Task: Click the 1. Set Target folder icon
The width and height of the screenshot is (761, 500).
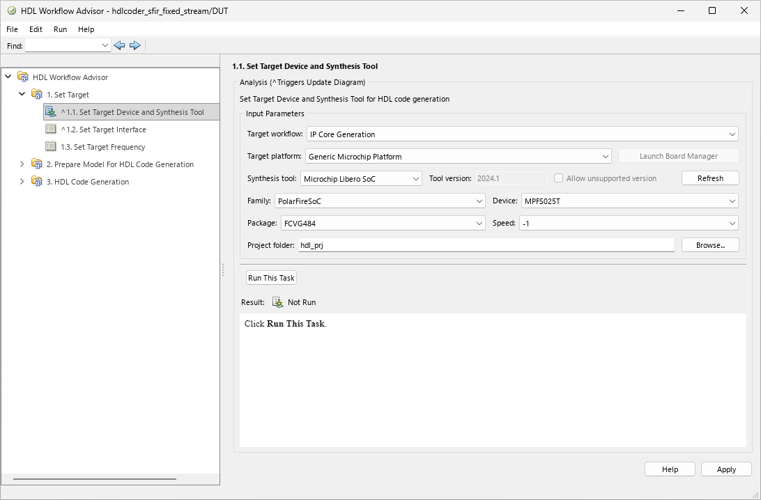Action: [37, 94]
